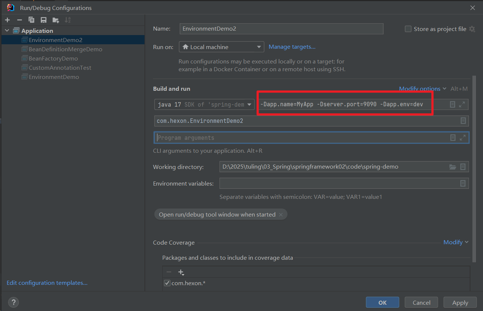
Task: Collapse the Application tree node
Action: [7, 31]
